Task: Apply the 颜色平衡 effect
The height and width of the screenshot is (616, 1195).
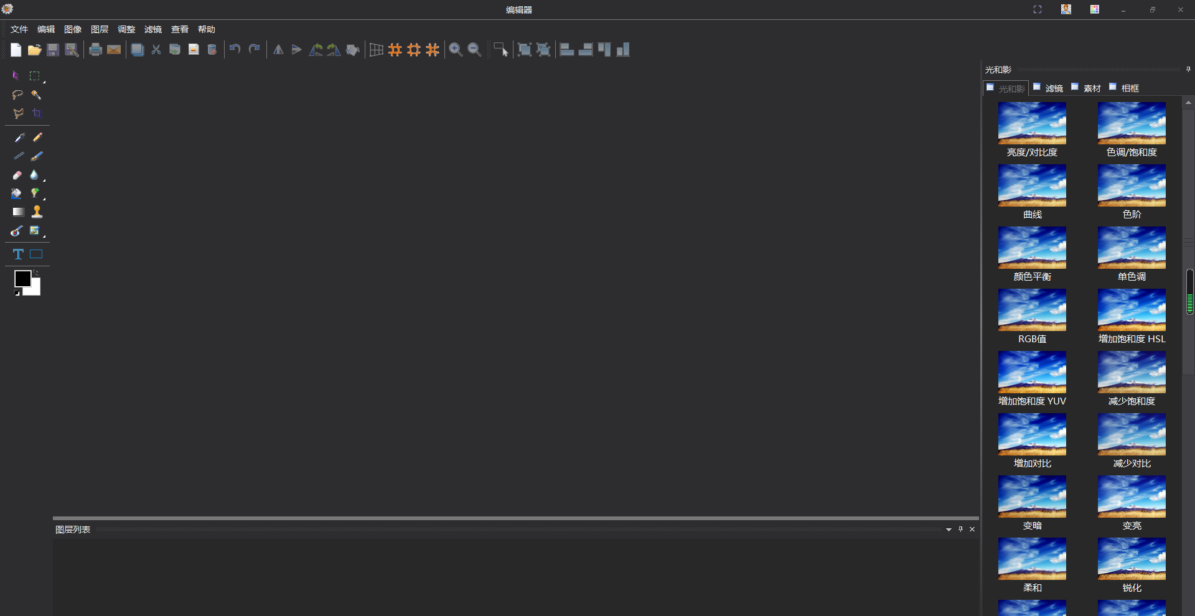Action: pos(1032,254)
